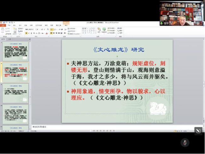Open Quick Styles (快速样式) gallery
205x154 pixels.
[104, 30]
